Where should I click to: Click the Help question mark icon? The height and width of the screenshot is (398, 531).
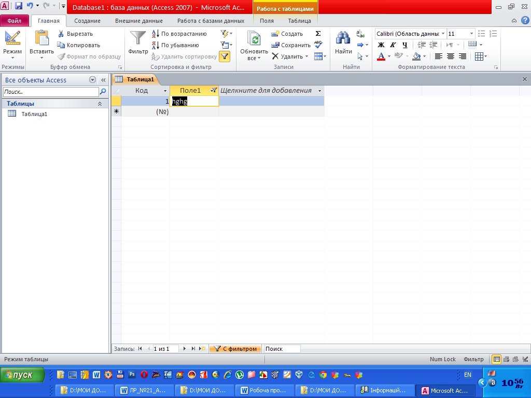click(525, 21)
